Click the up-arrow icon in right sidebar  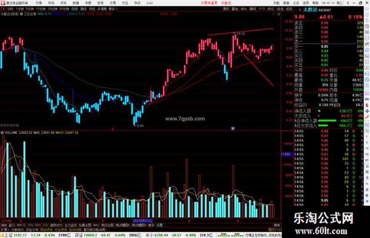pos(367,15)
